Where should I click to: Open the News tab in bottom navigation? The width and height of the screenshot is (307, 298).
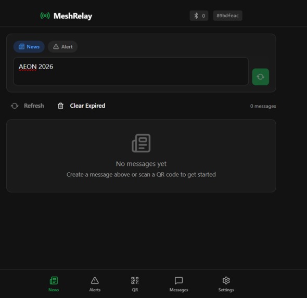[x=54, y=284]
